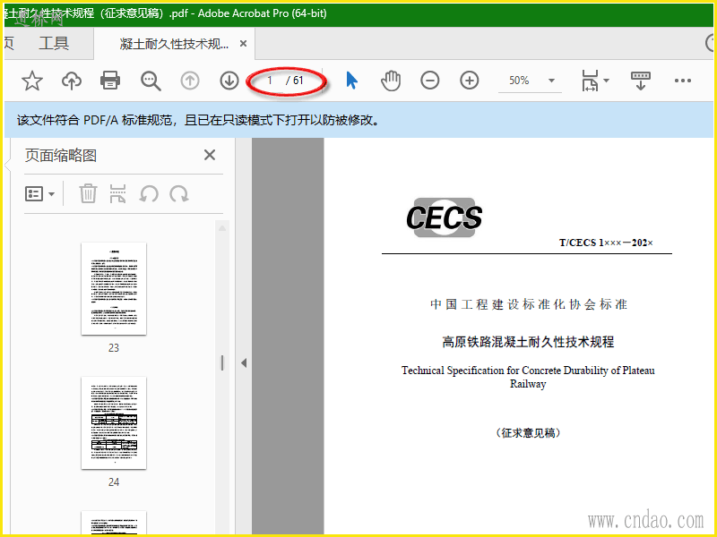Zoom in with plus button
The height and width of the screenshot is (537, 717).
pyautogui.click(x=469, y=81)
